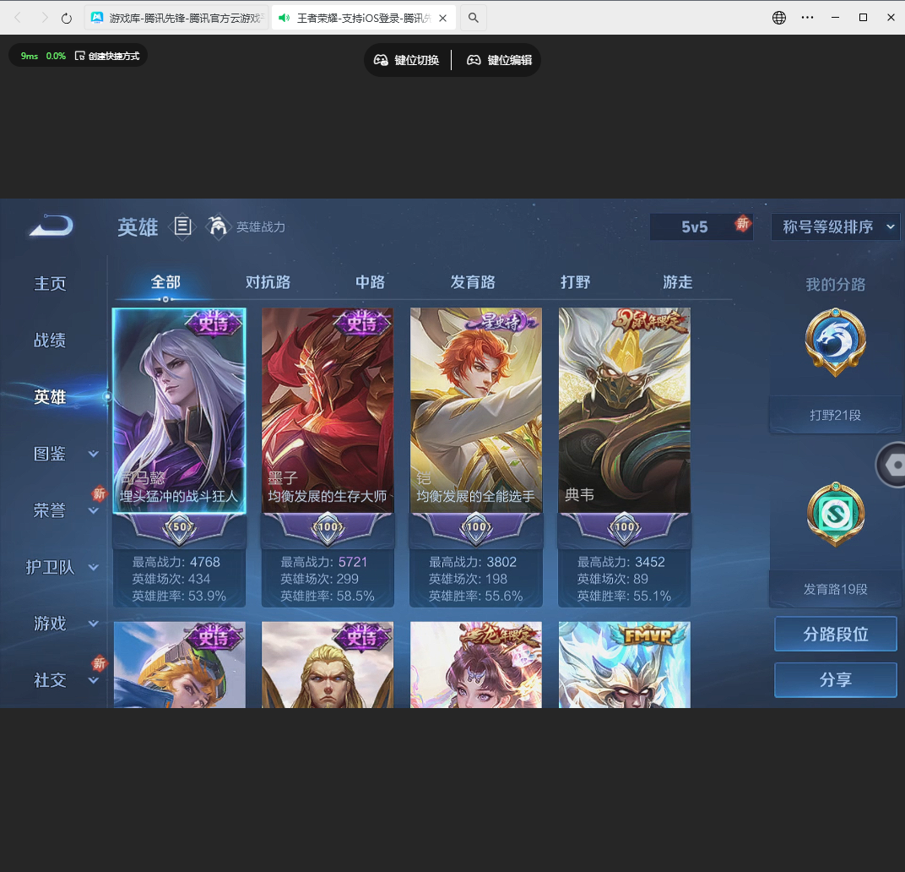The image size is (905, 872).
Task: Open 社交 sidebar item
Action: [x=50, y=680]
